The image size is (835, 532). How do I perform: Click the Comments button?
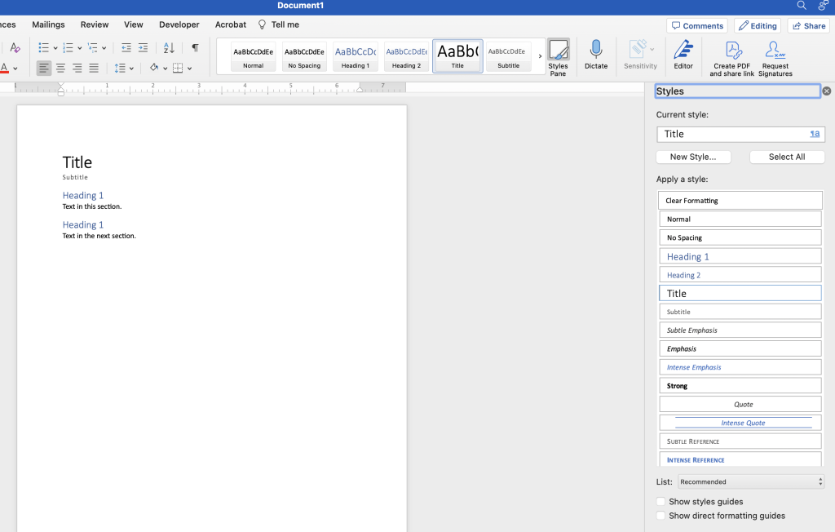(697, 25)
